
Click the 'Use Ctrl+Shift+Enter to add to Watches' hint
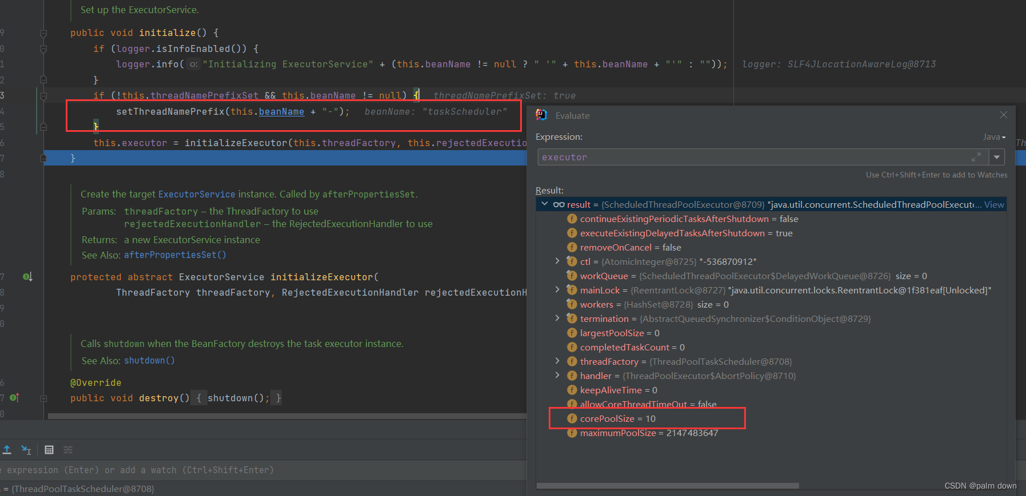click(x=936, y=175)
